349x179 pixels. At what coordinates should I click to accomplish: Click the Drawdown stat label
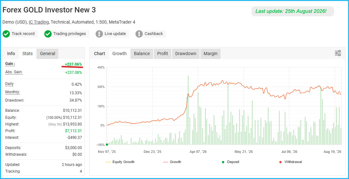click(15, 100)
